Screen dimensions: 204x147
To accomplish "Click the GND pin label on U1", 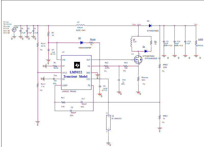I will 88,73.
